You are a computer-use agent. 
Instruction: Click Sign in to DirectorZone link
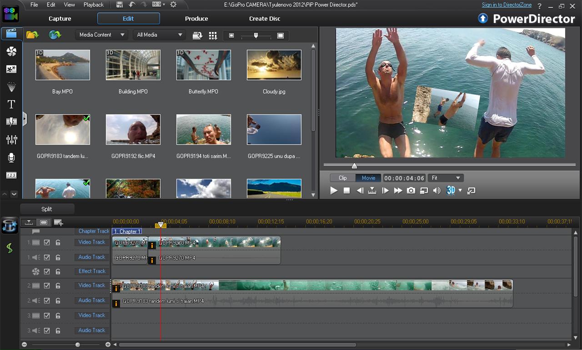507,5
